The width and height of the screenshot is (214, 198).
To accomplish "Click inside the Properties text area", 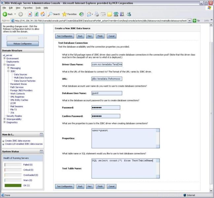I will click(x=124, y=138).
